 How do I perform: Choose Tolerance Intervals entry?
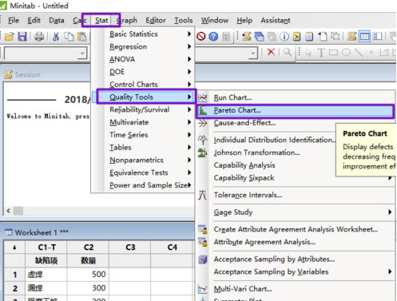[x=296, y=195]
